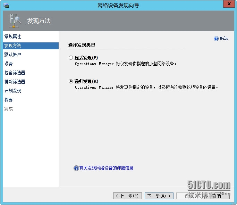Click the 下一步(N) next button
This screenshot has width=237, height=205.
click(159, 196)
